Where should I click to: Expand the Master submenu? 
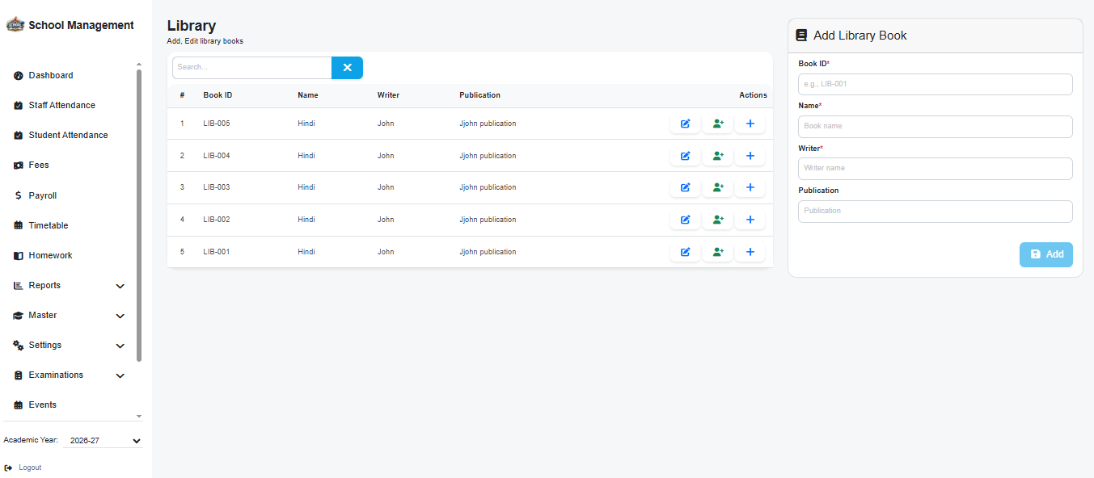point(120,316)
